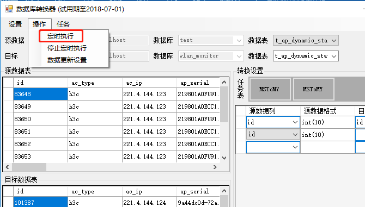Image resolution: width=365 pixels, height=207 pixels.
Task: Select source table cell 83650
Action: pyautogui.click(x=40, y=119)
